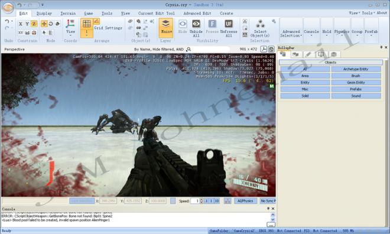390x234 pixels.
Task: Open the Main layer icon
Action: (x=165, y=24)
